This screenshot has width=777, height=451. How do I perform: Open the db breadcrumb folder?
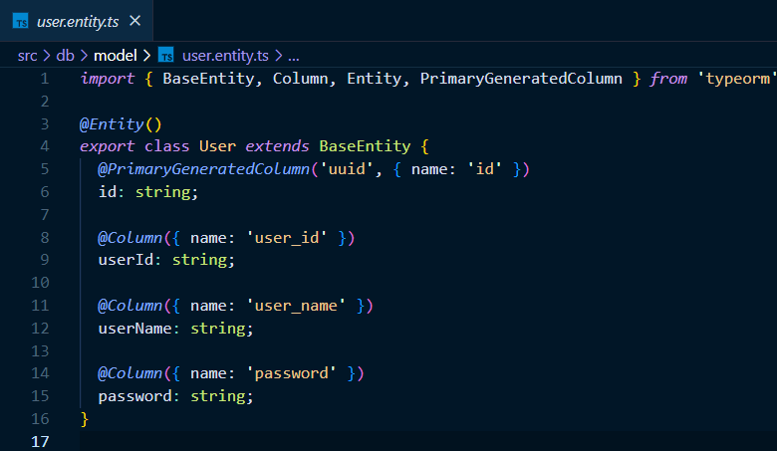tap(65, 56)
